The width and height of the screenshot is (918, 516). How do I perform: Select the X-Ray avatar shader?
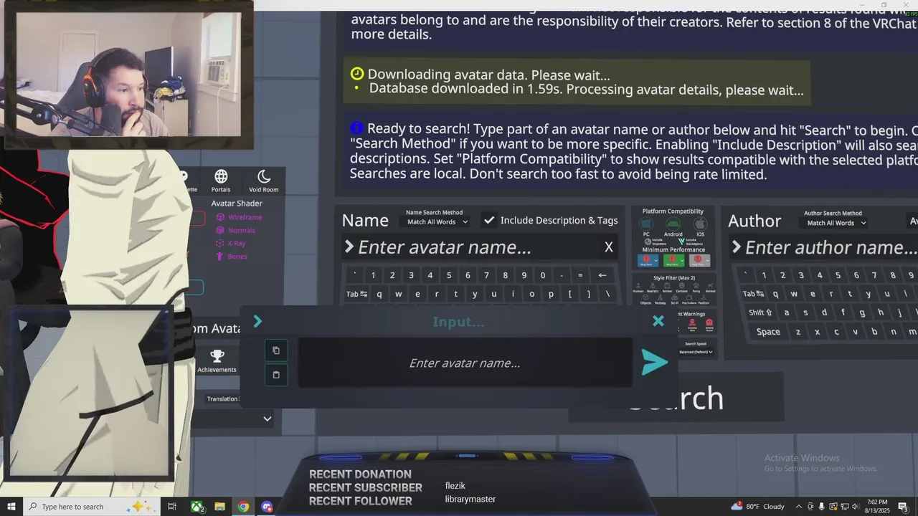click(231, 243)
